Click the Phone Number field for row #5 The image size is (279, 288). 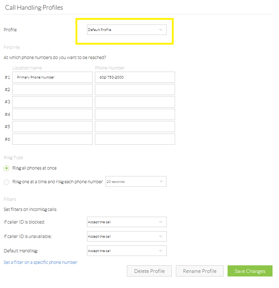pos(135,126)
